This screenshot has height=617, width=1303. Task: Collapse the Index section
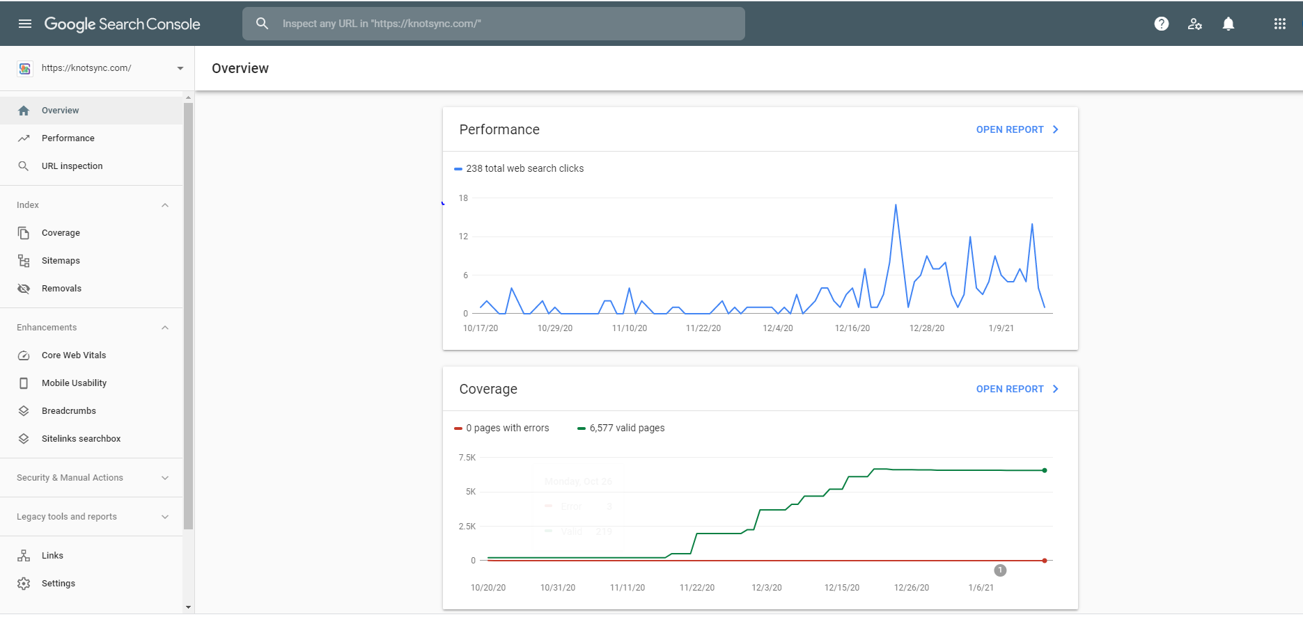[x=165, y=205]
